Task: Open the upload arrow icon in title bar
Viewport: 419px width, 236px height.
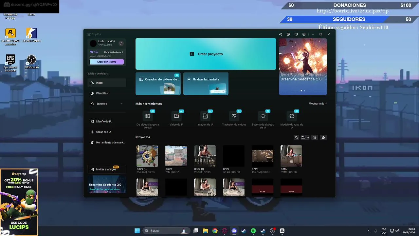Action: pyautogui.click(x=288, y=34)
